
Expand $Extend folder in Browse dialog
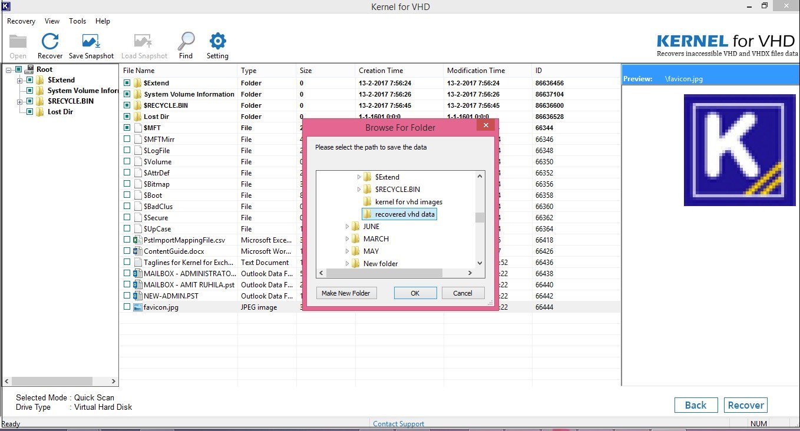tap(359, 177)
